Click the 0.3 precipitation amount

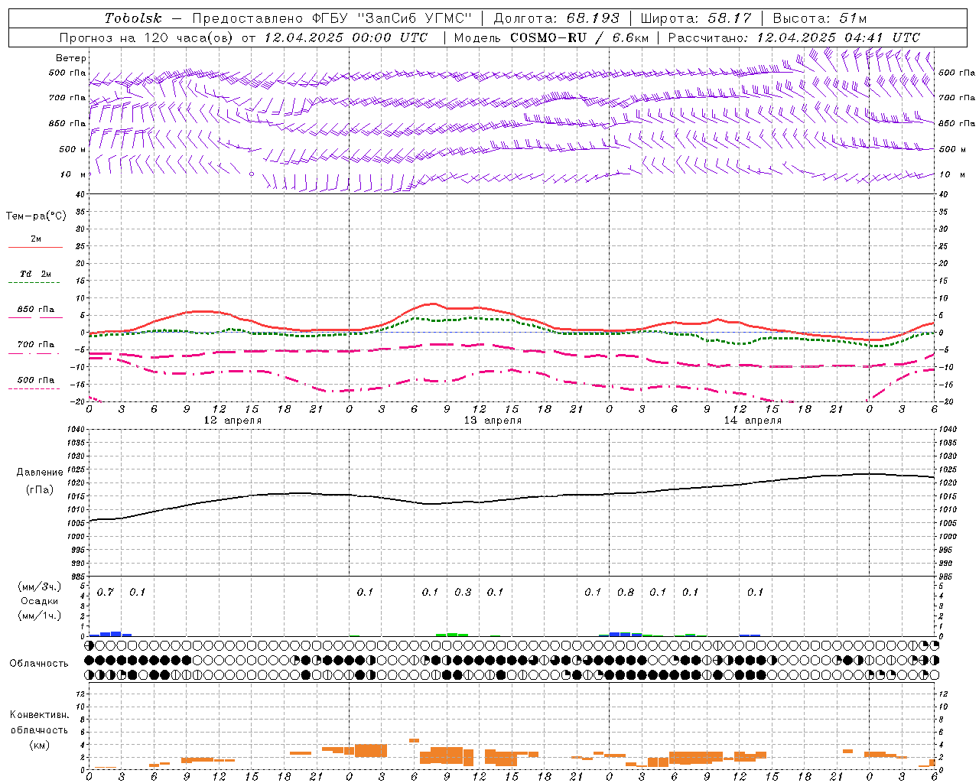pos(463,593)
